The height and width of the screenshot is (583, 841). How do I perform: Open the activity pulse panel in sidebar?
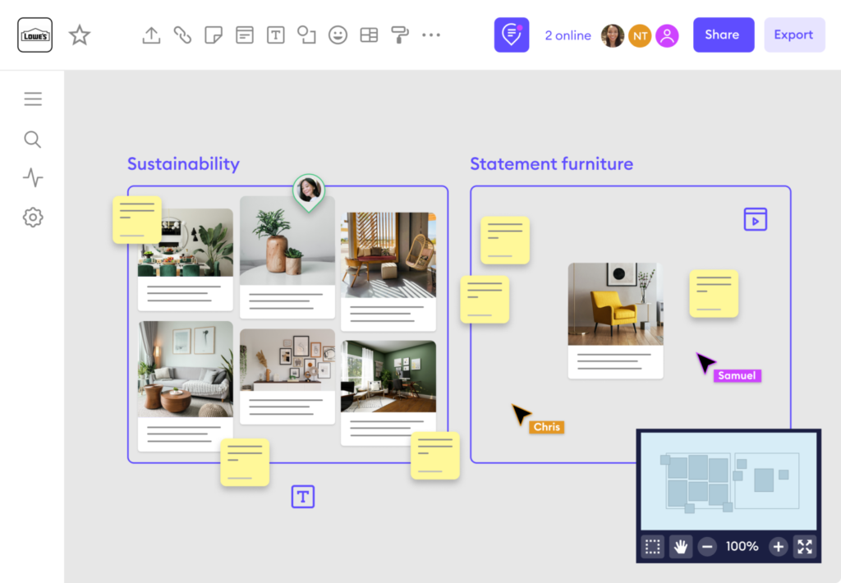click(x=33, y=178)
